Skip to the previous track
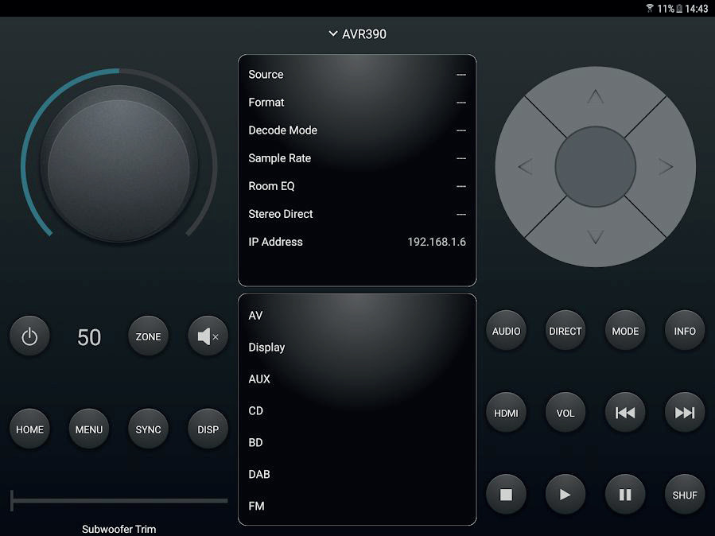Viewport: 715px width, 536px height. pos(625,413)
